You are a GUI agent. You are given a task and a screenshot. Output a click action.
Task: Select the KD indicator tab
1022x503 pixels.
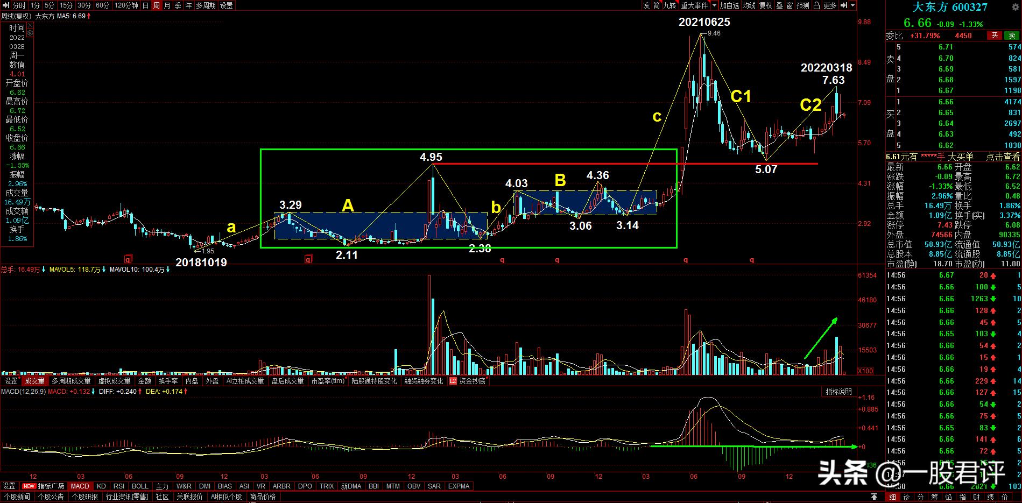(x=101, y=486)
